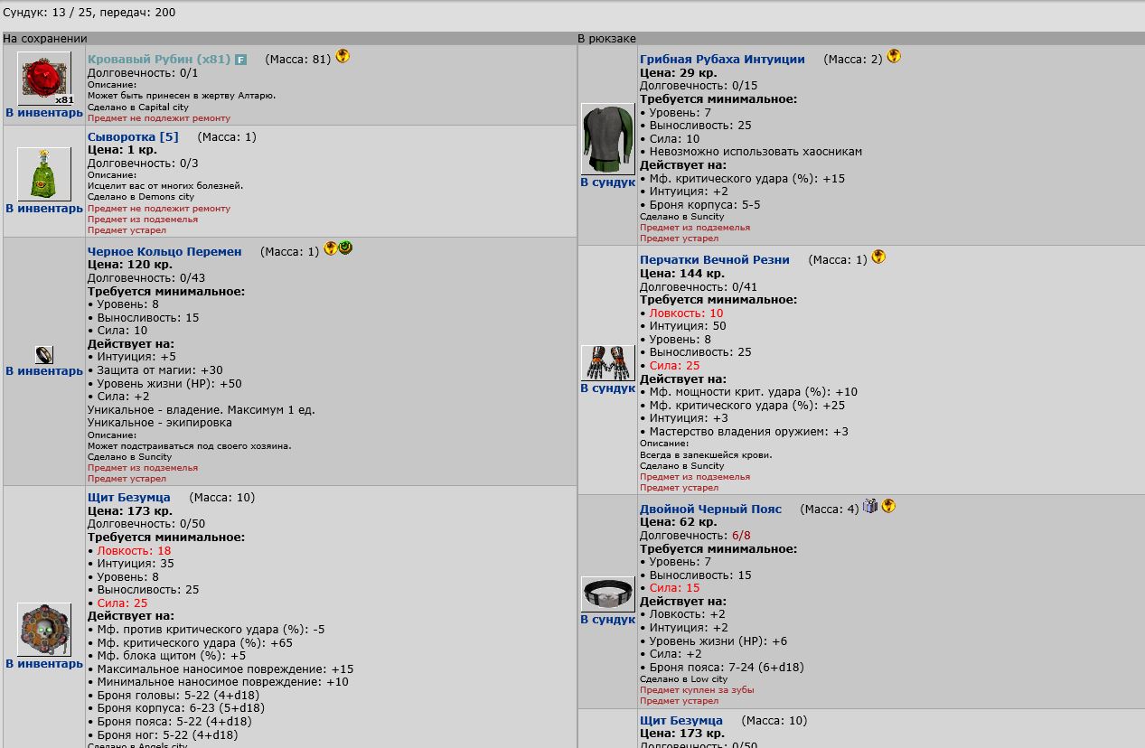Move Сыворотка with В инвентарь link
This screenshot has width=1145, height=748.
[x=44, y=209]
